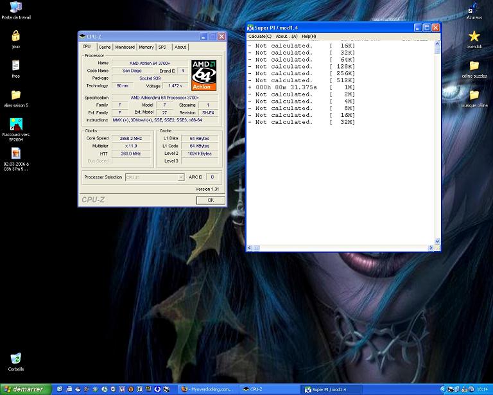The height and width of the screenshot is (395, 493).
Task: Open the Help(H) menu in Super PI
Action: tap(309, 37)
